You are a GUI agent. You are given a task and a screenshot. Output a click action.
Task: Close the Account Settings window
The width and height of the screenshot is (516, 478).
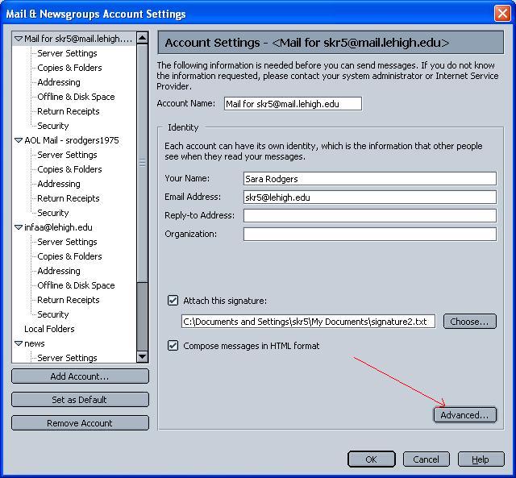[x=501, y=14]
